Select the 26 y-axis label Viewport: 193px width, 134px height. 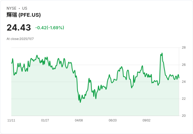(x=184, y=65)
